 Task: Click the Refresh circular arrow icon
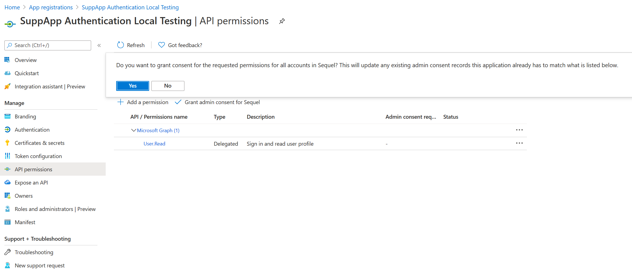tap(121, 45)
